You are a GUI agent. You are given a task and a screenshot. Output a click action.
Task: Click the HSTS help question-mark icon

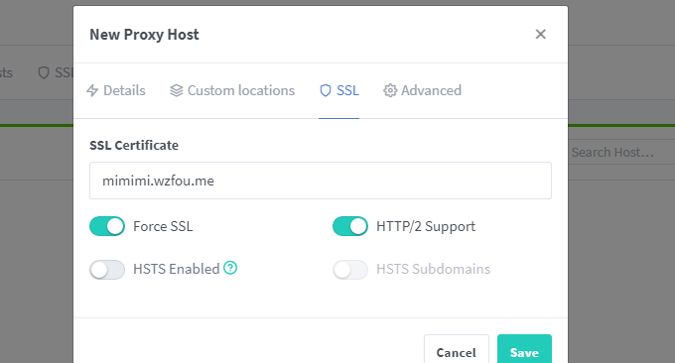[x=230, y=268]
